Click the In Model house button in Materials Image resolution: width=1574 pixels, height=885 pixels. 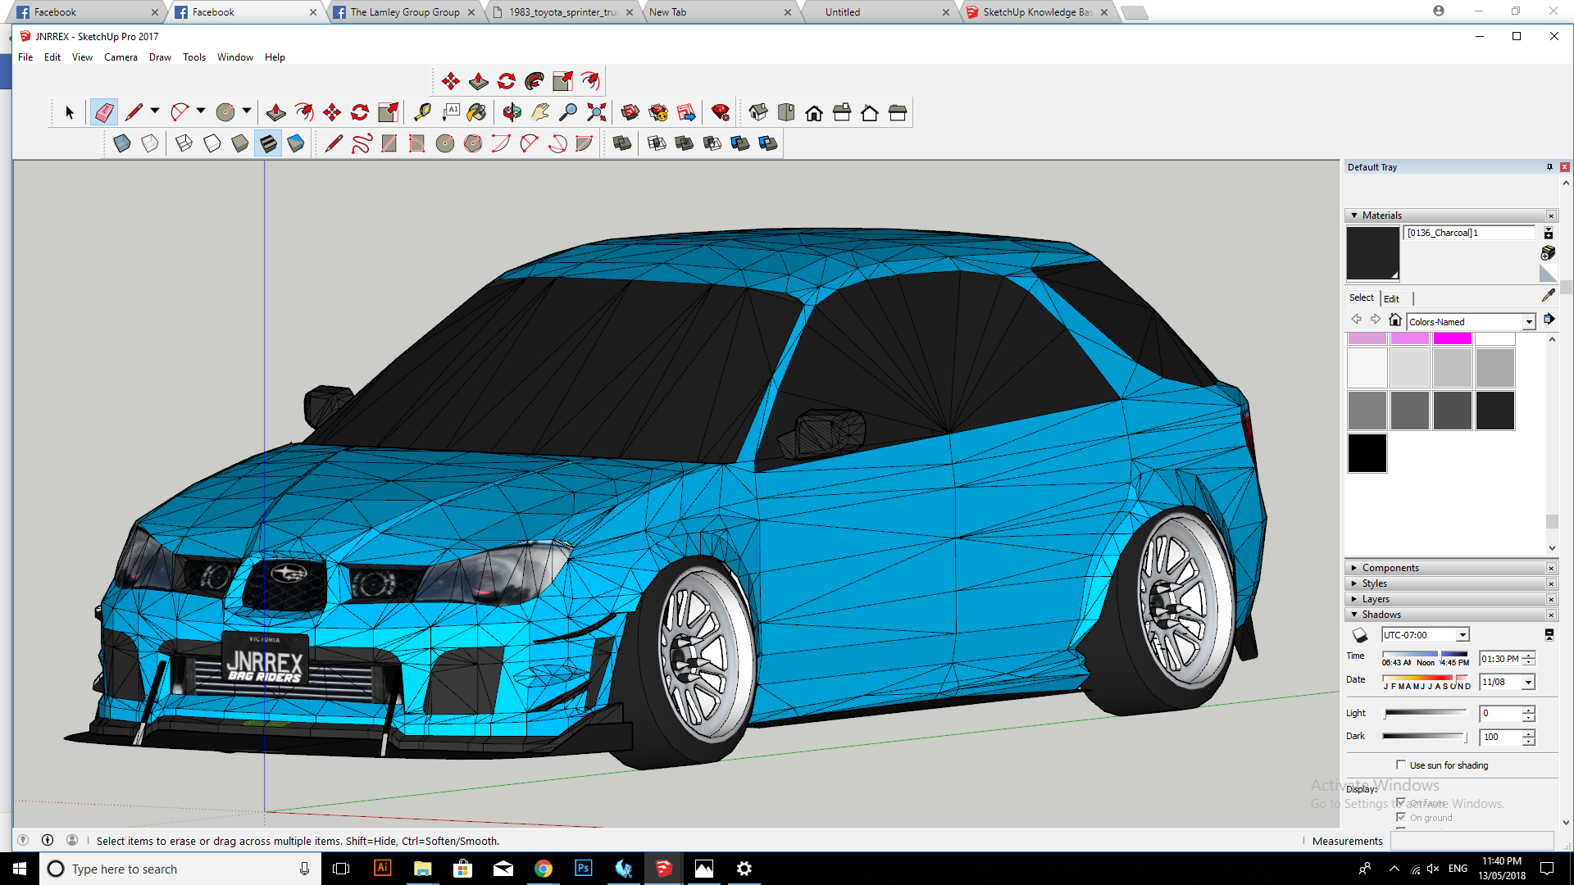(1395, 320)
